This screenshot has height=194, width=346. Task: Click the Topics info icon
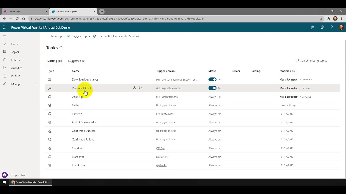pos(61,48)
